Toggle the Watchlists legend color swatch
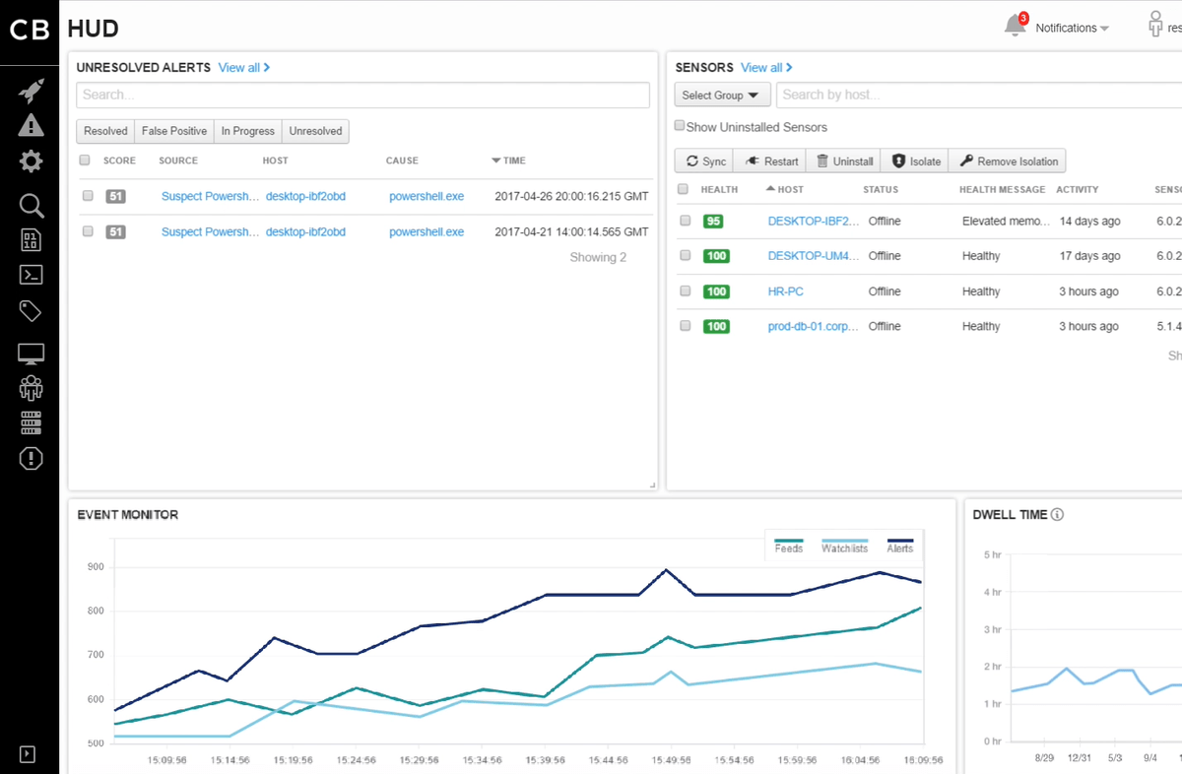The height and width of the screenshot is (774, 1182). click(844, 541)
